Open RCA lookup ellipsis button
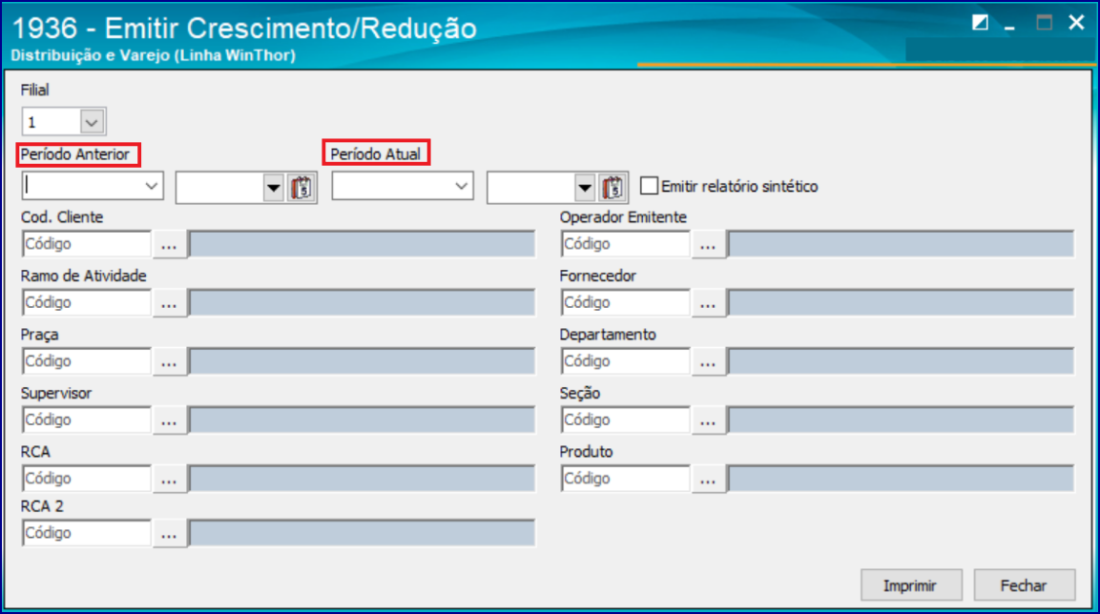This screenshot has width=1100, height=614. pyautogui.click(x=169, y=479)
